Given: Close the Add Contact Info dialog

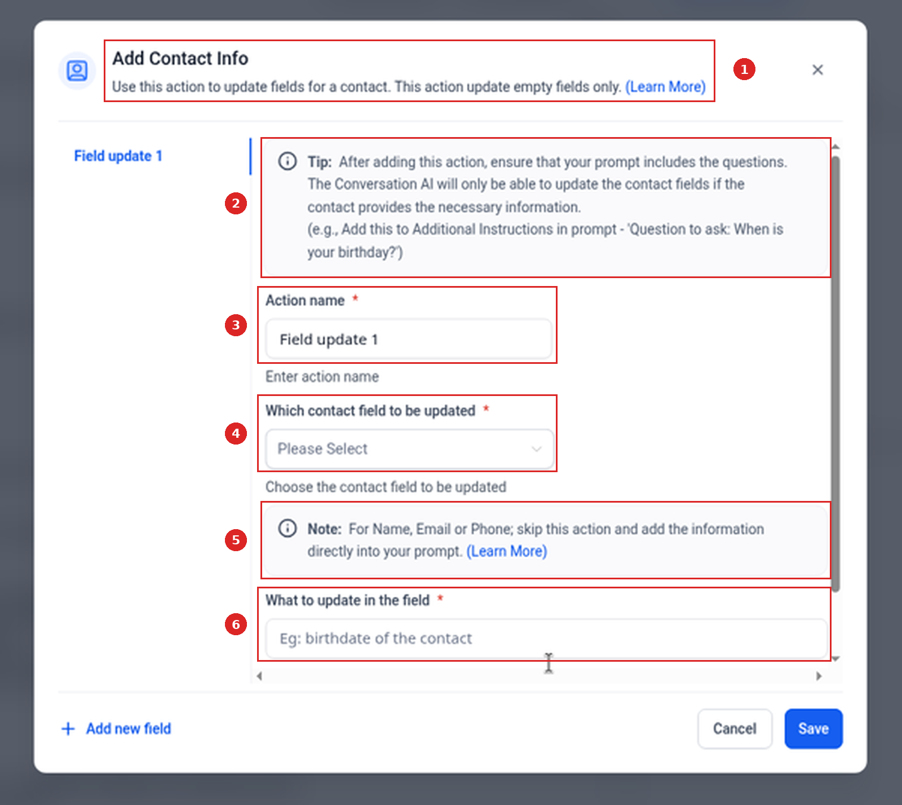Looking at the screenshot, I should tap(817, 70).
